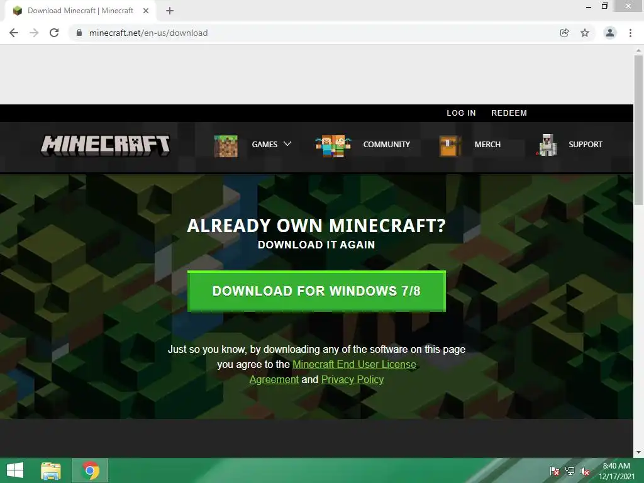Click the grass block icon beside Games

(226, 146)
